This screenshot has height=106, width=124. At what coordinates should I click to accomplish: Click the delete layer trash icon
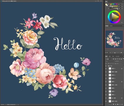122,105
